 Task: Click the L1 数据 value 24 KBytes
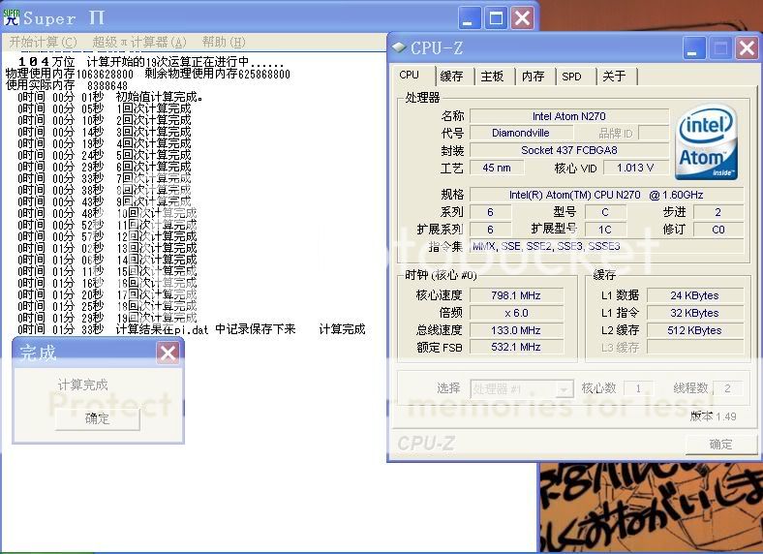pos(695,295)
